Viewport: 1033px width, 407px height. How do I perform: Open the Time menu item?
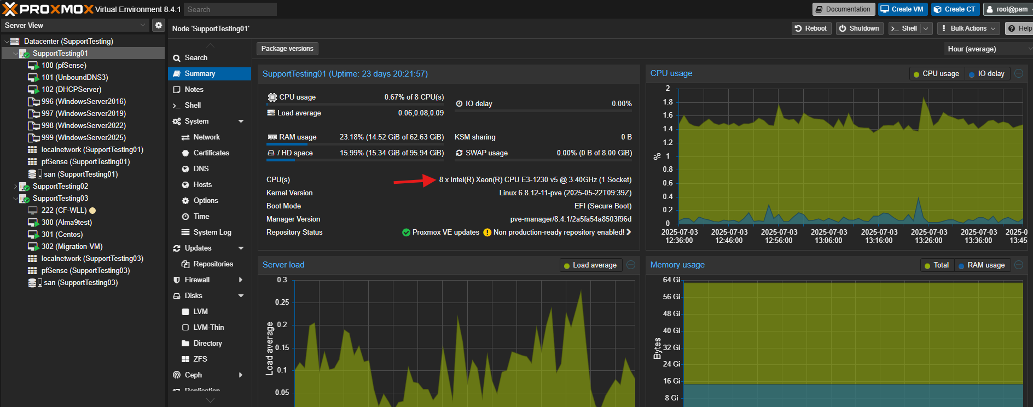click(x=210, y=216)
